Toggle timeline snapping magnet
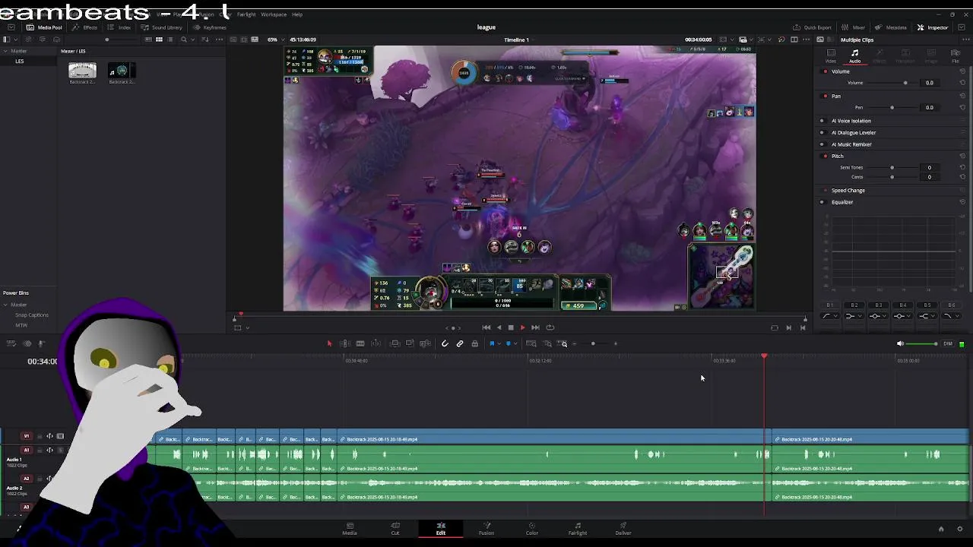Screen dimensions: 973x547 [x=445, y=343]
